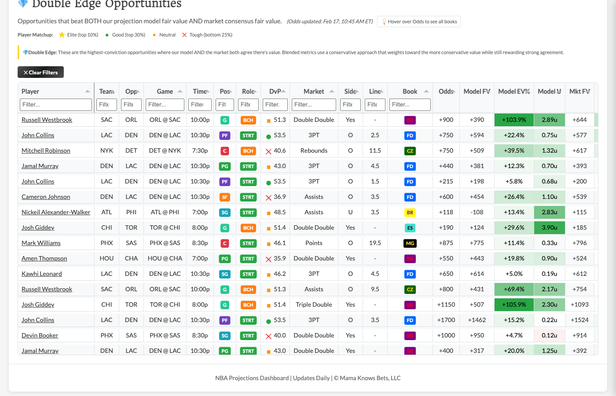Viewport: 616px width, 396px height.
Task: Click the Elite star icon in the matchup legend
Action: (x=63, y=35)
